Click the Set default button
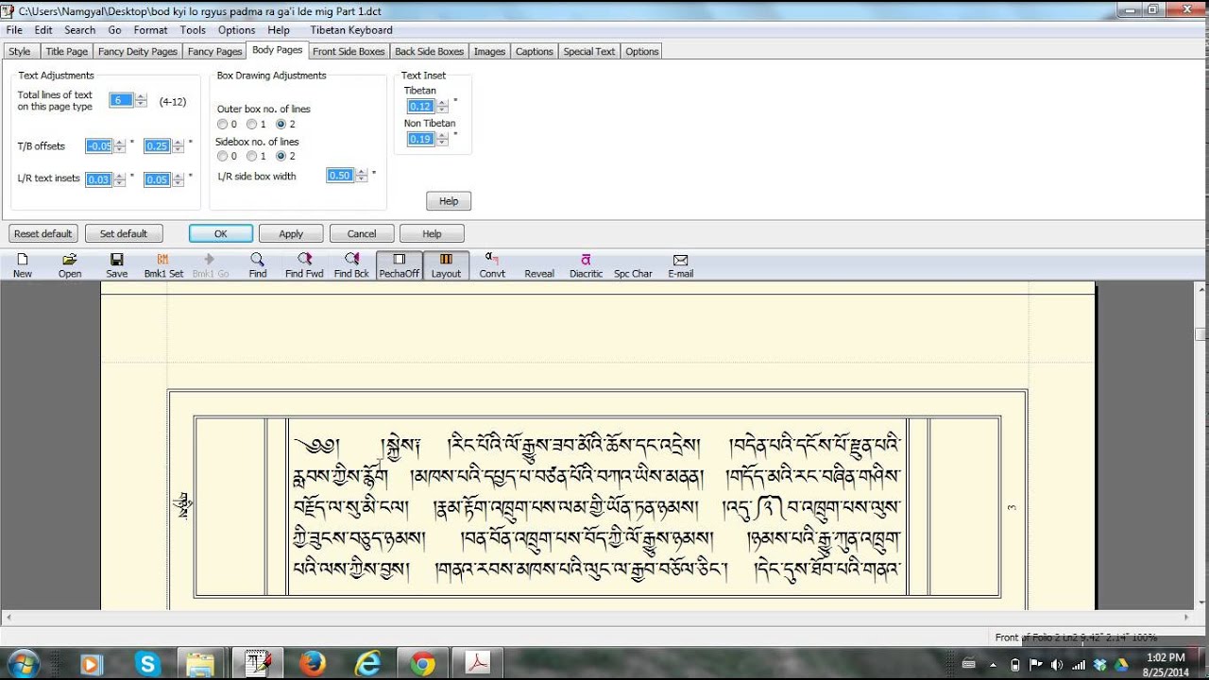Screen dimensions: 1209x680 [x=124, y=233]
